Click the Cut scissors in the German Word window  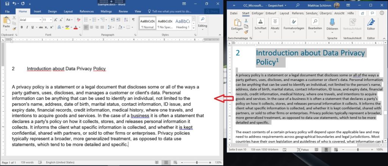point(246,21)
